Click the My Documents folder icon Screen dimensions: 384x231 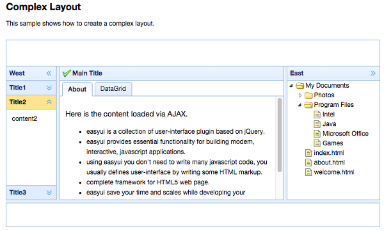[300, 86]
